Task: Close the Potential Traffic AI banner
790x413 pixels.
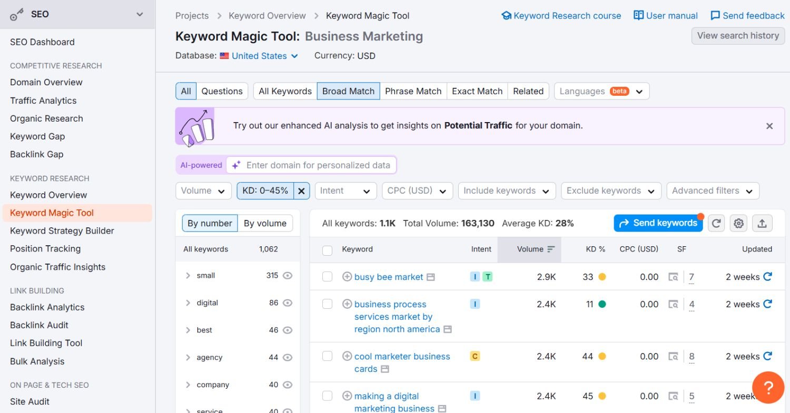Action: point(769,126)
